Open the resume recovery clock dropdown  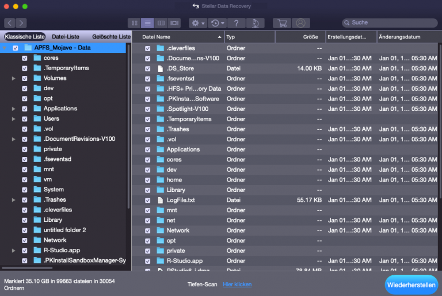[x=218, y=23]
